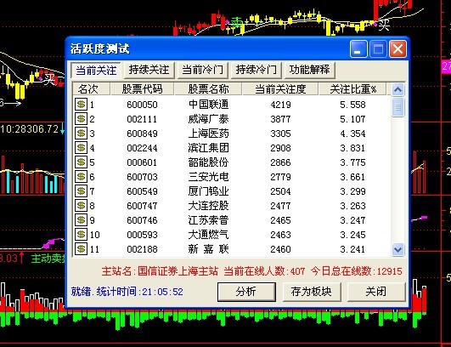Click the stock name 中国联通
Viewport: 451px width, 347px height.
pos(209,105)
